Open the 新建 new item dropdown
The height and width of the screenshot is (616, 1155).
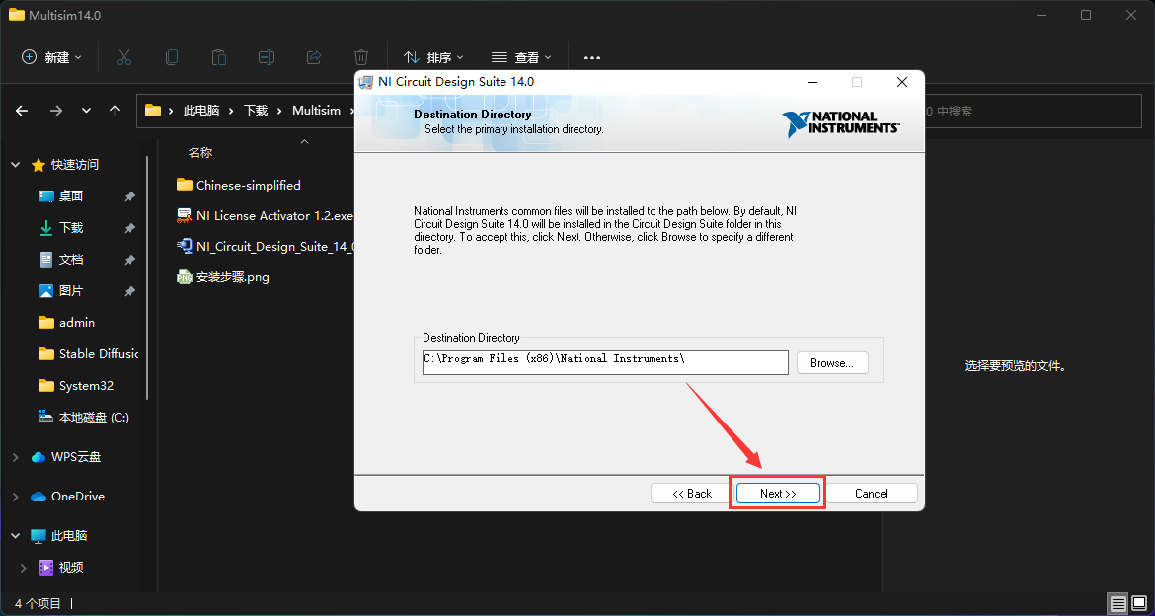coord(51,56)
